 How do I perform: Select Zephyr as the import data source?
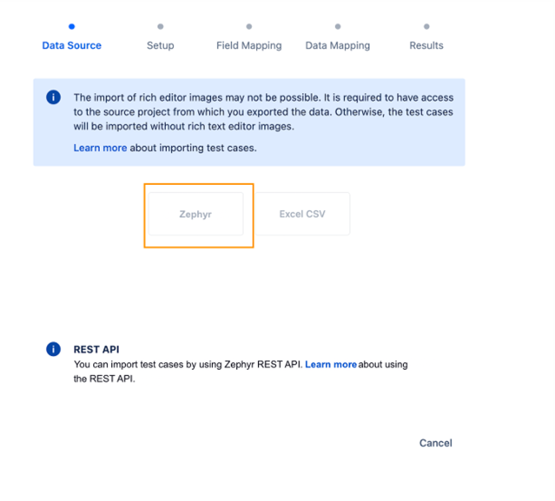click(196, 213)
